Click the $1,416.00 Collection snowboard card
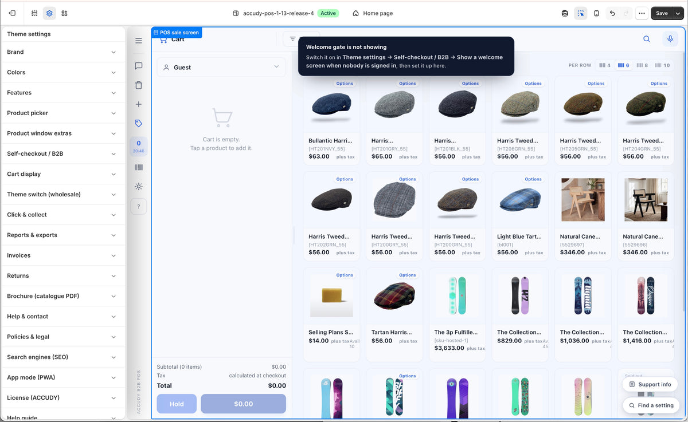 click(646, 314)
